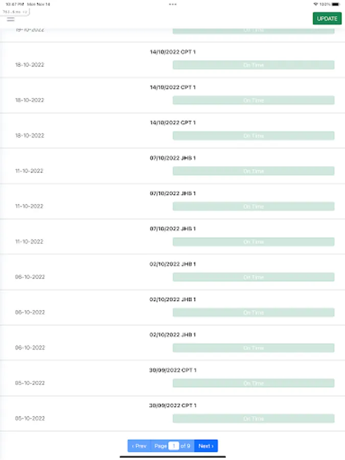Go to previous page with Prev
Image resolution: width=345 pixels, height=460 pixels.
pyautogui.click(x=139, y=446)
